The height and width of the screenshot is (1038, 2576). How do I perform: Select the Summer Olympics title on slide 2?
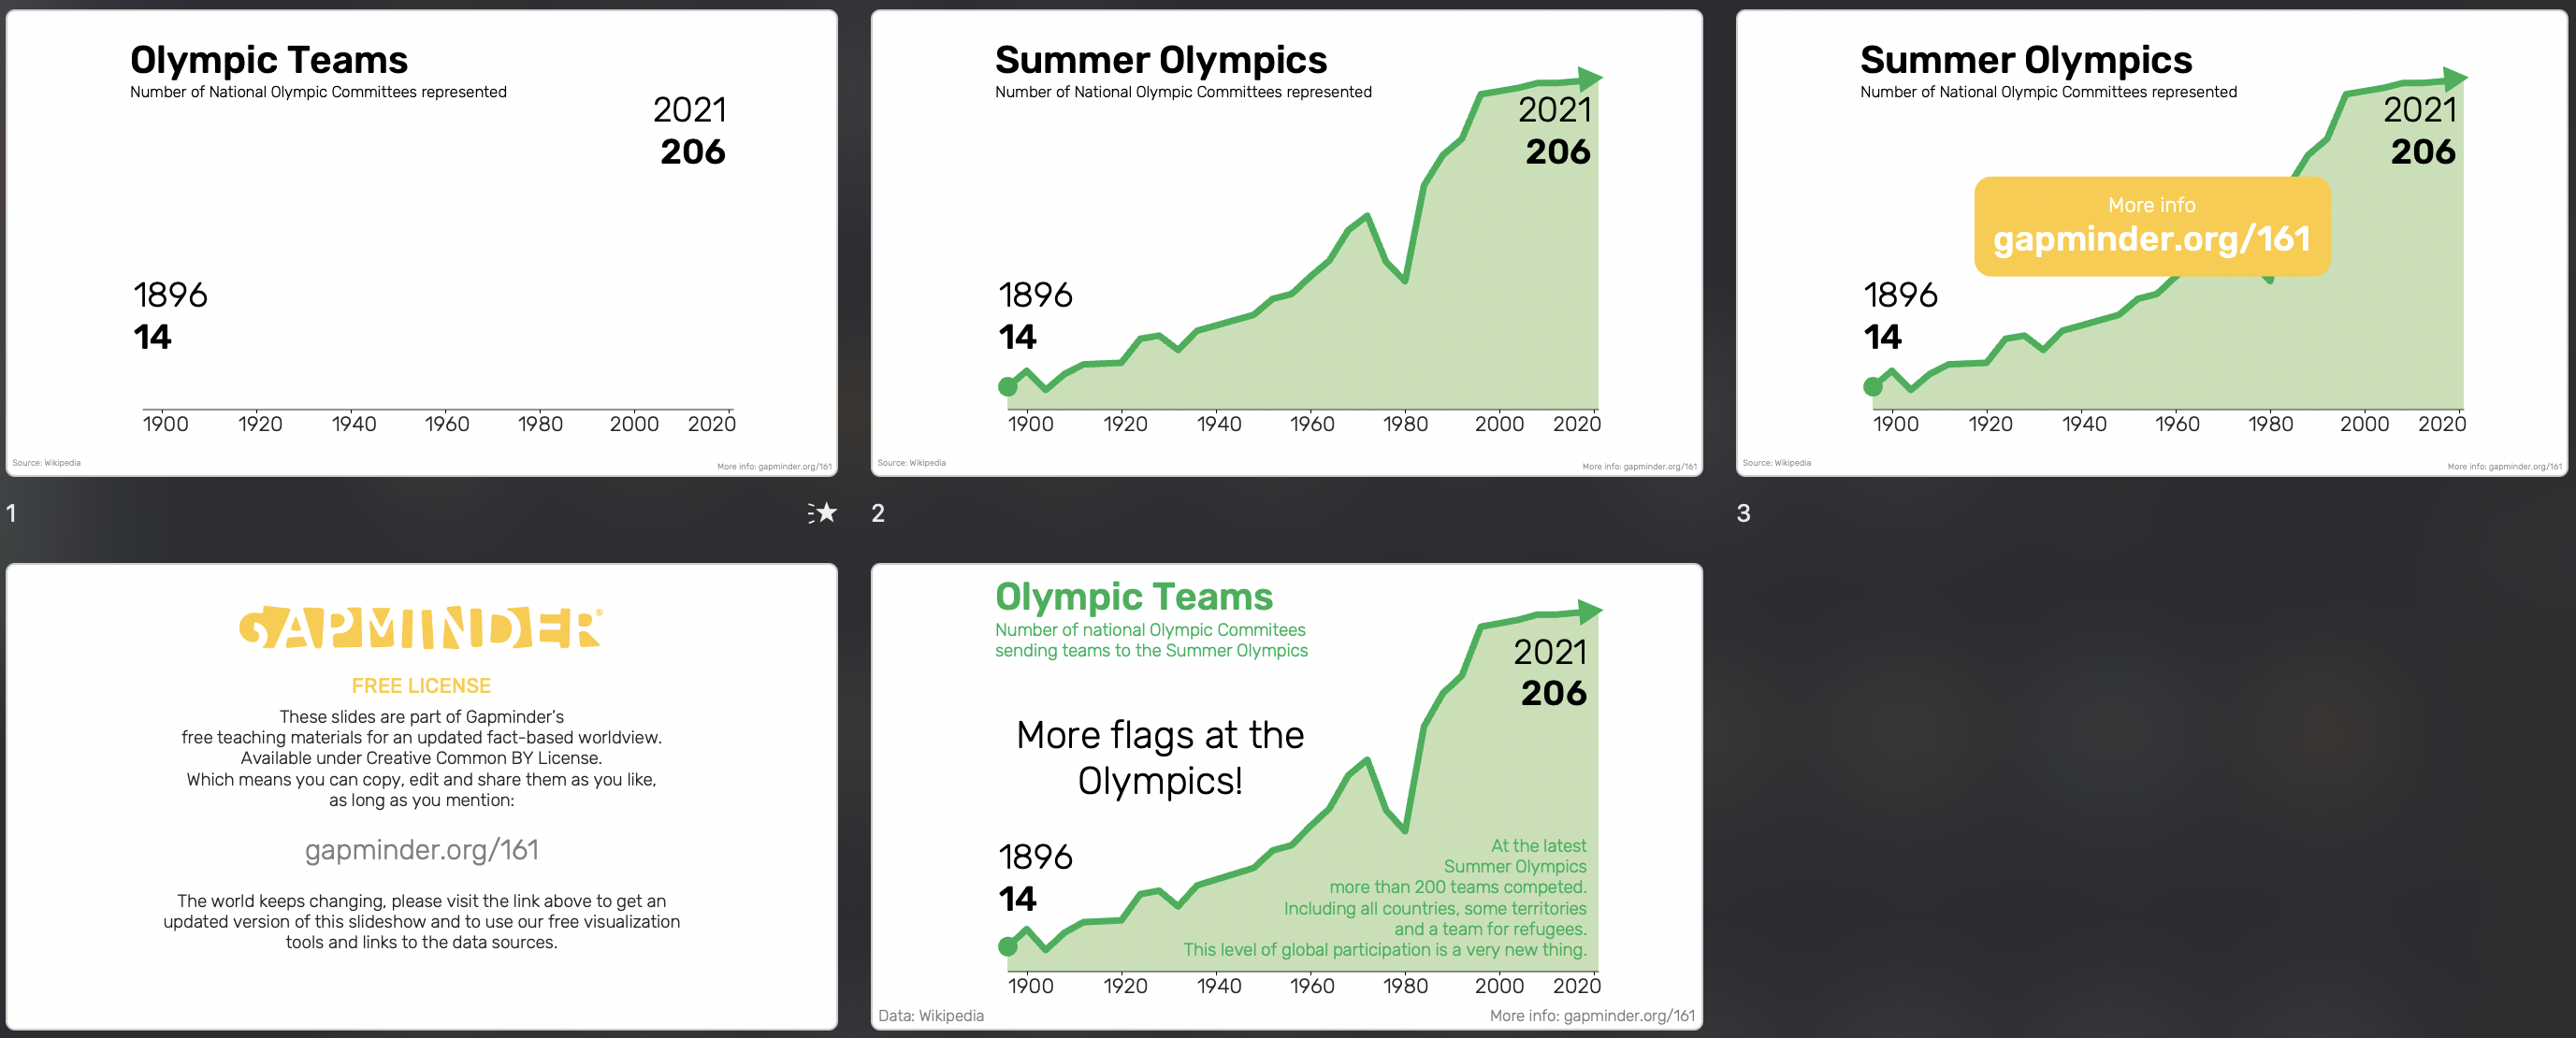pos(1161,60)
